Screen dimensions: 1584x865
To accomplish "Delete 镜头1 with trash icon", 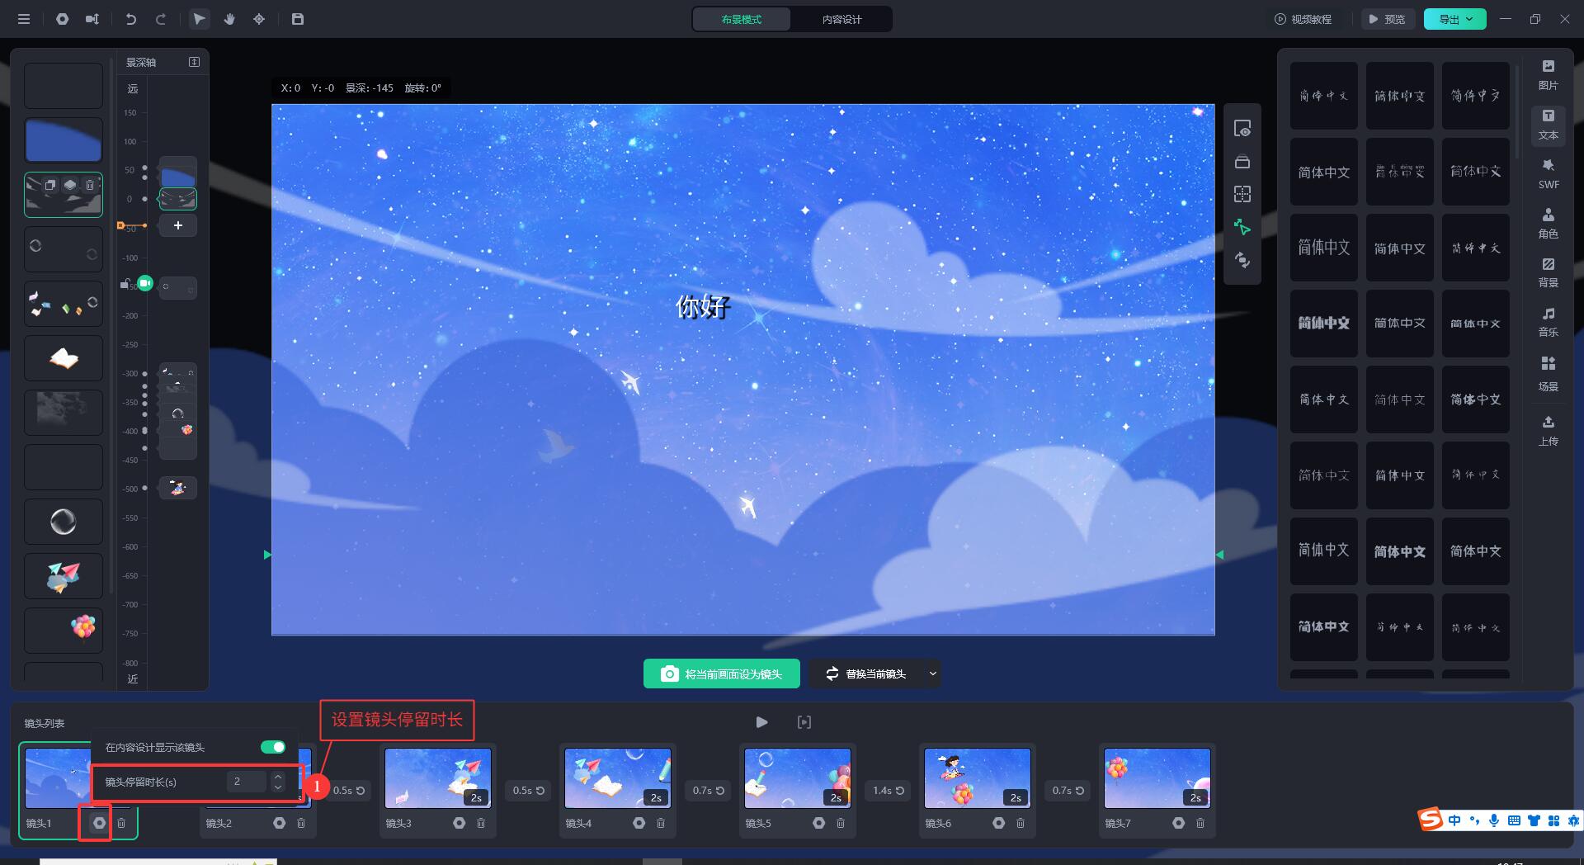I will pos(121,823).
